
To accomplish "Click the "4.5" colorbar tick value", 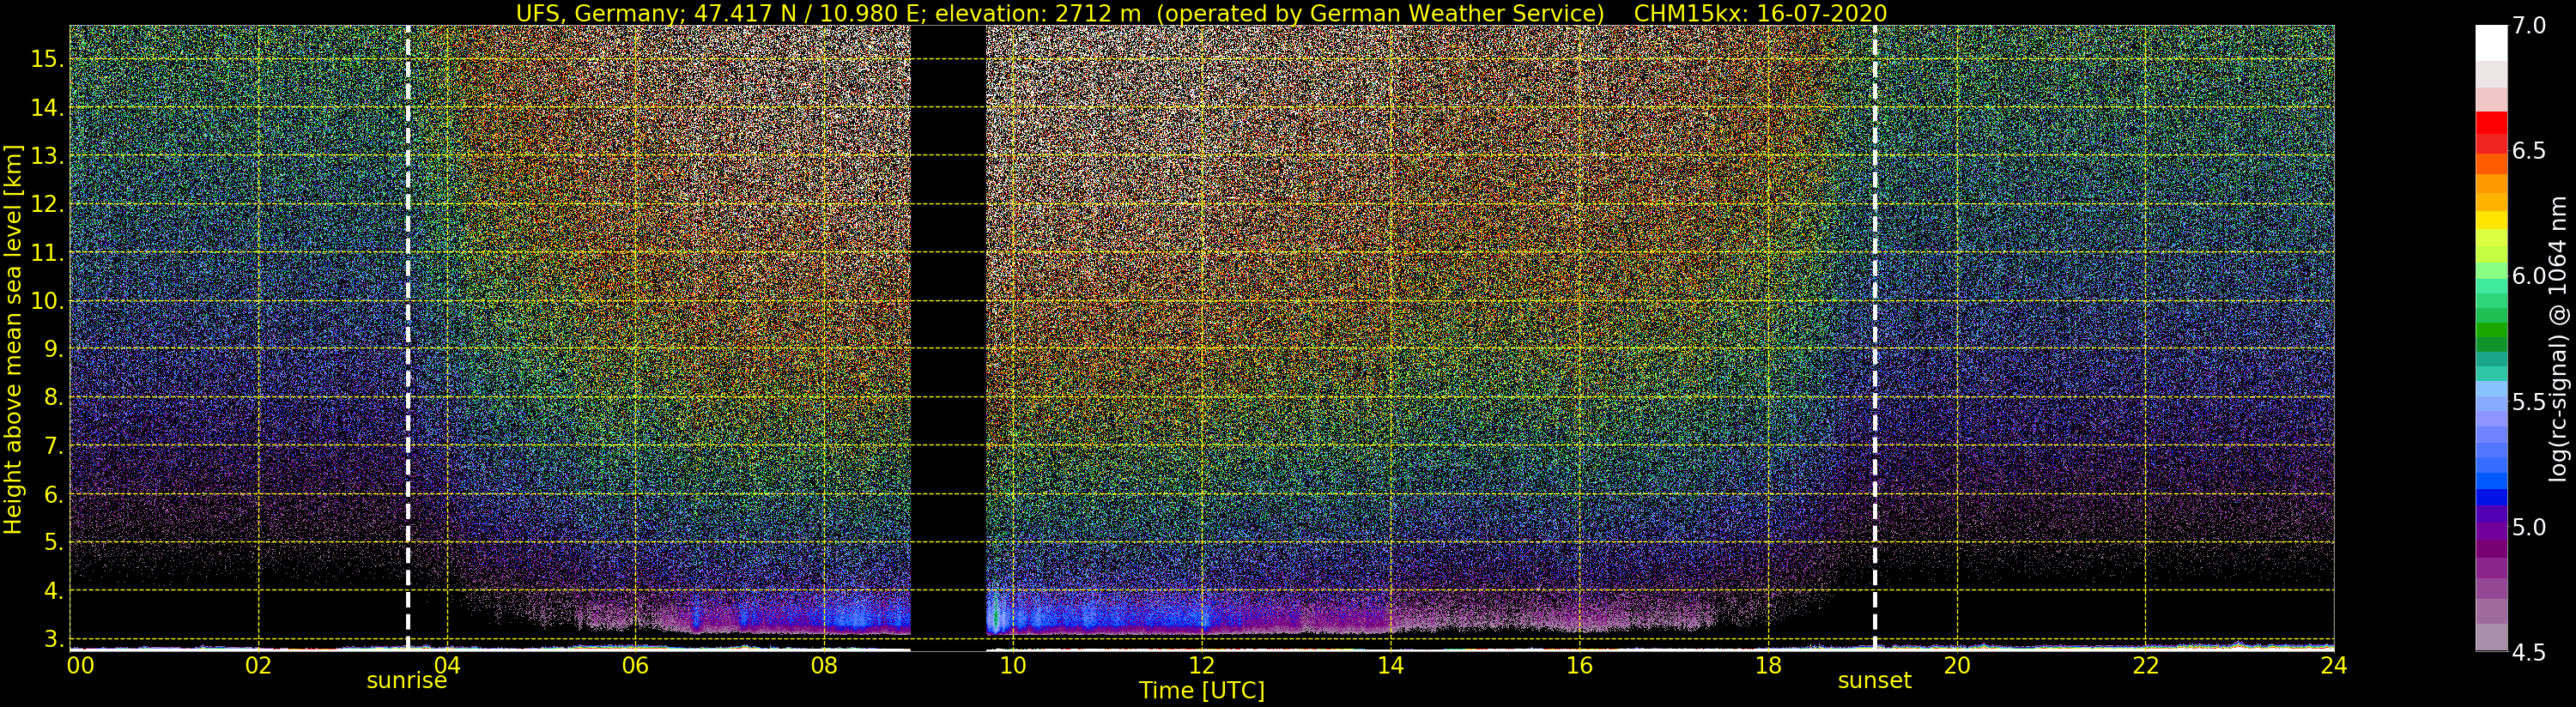I will (2529, 653).
